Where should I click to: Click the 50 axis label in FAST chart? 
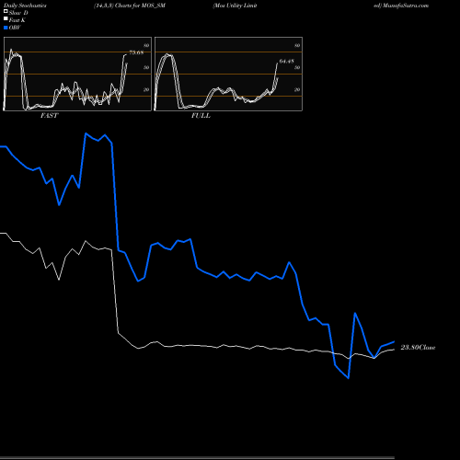[146, 67]
